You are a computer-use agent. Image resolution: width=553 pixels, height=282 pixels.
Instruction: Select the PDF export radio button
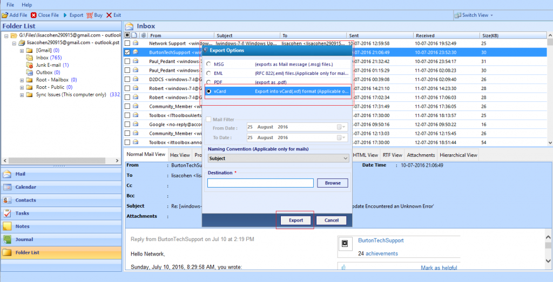coord(209,82)
